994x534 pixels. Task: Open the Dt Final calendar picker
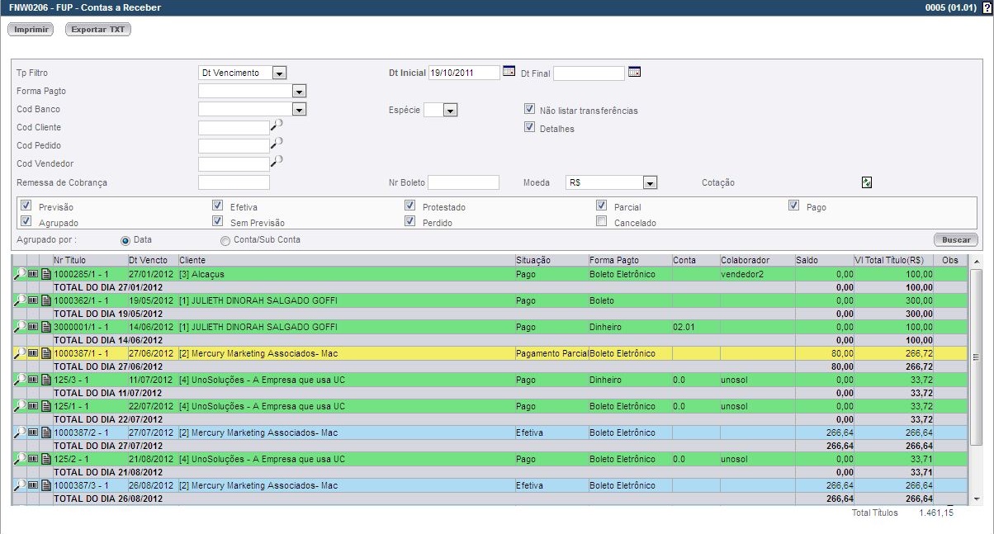point(634,72)
